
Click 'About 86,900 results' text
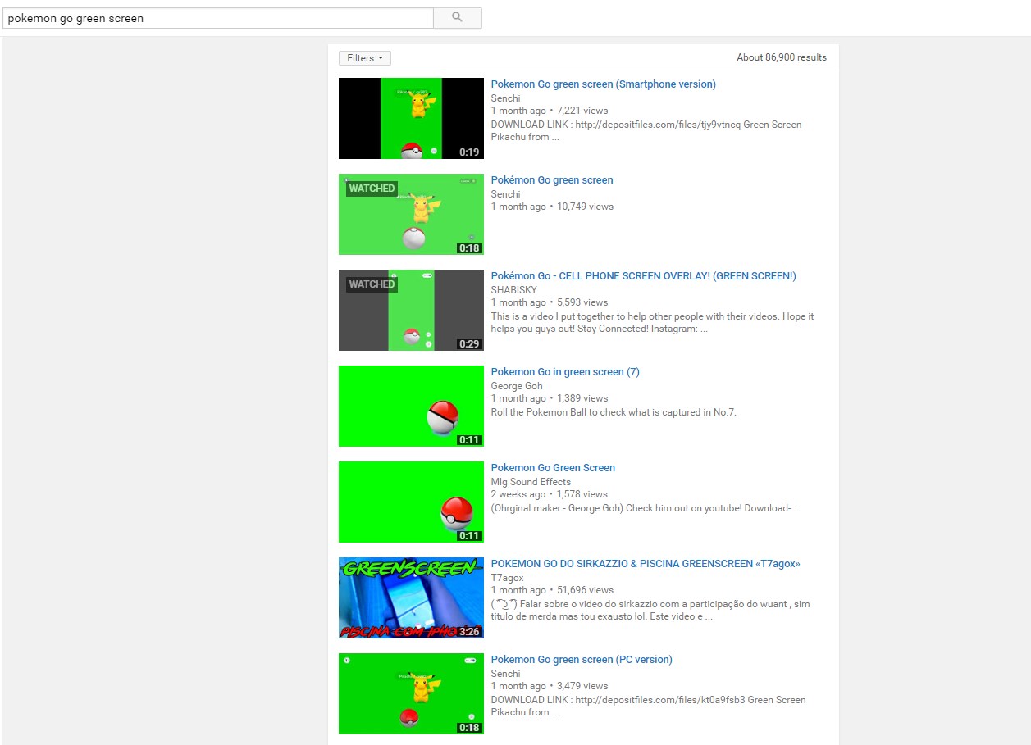(782, 57)
